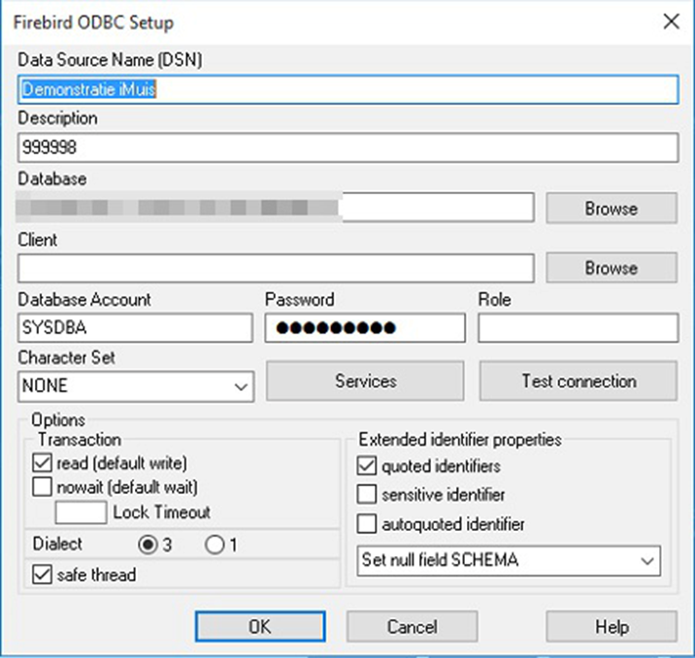Image resolution: width=695 pixels, height=658 pixels.
Task: Toggle quoted identifiers checkbox
Action: [x=367, y=466]
